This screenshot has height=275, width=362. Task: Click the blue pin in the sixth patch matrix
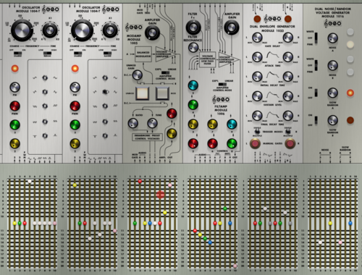point(350,224)
